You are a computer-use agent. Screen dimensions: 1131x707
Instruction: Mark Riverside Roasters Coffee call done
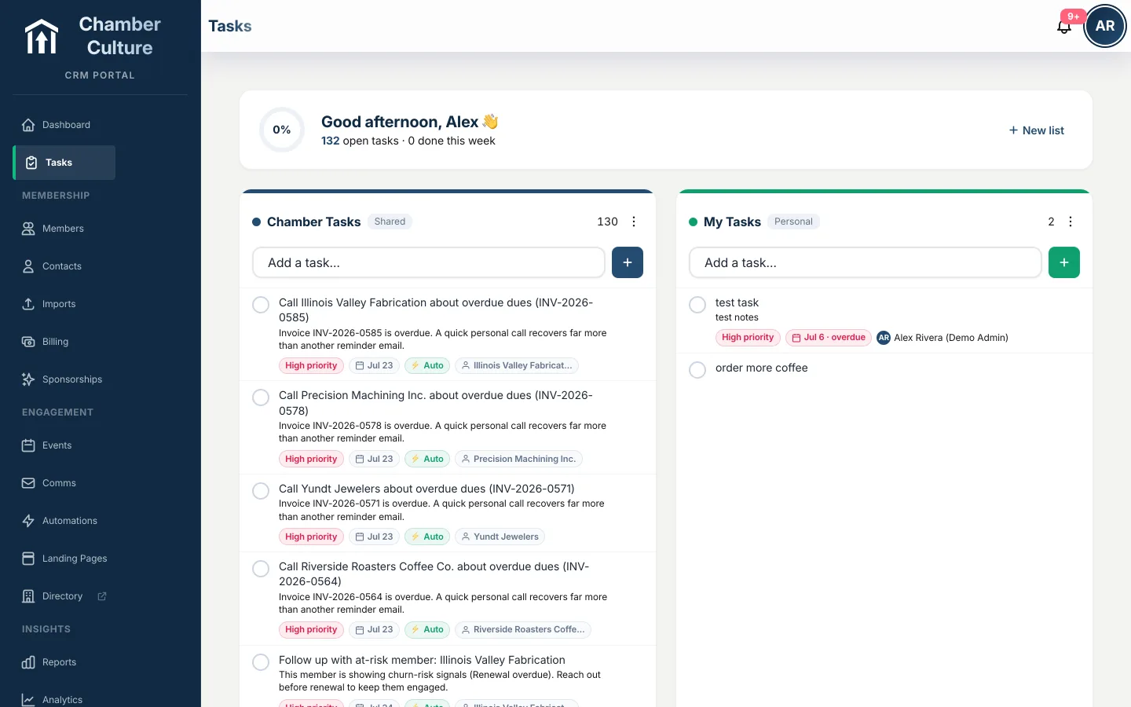pyautogui.click(x=261, y=569)
